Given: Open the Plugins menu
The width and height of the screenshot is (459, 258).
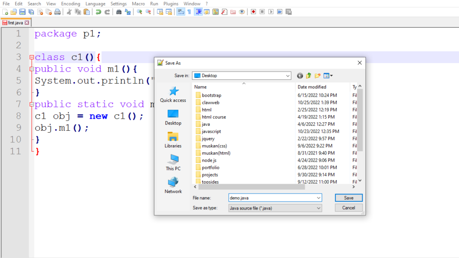Looking at the screenshot, I should coord(171,4).
